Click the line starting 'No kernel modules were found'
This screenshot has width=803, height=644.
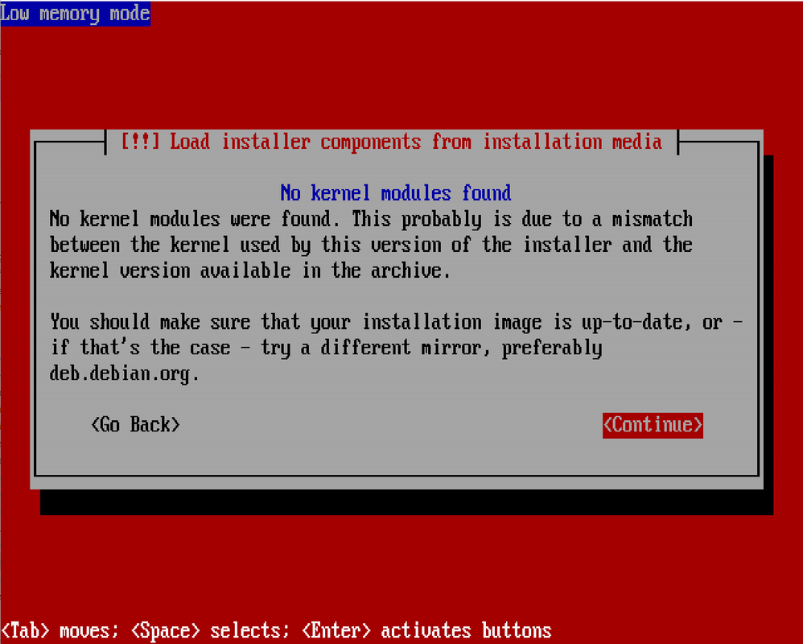371,220
